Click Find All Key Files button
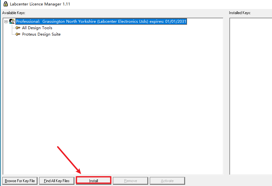Image resolution: width=272 pixels, height=186 pixels. 56,181
